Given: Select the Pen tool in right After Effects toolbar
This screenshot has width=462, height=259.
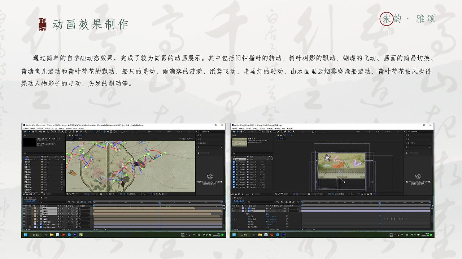Looking at the screenshot, I should click(x=271, y=132).
